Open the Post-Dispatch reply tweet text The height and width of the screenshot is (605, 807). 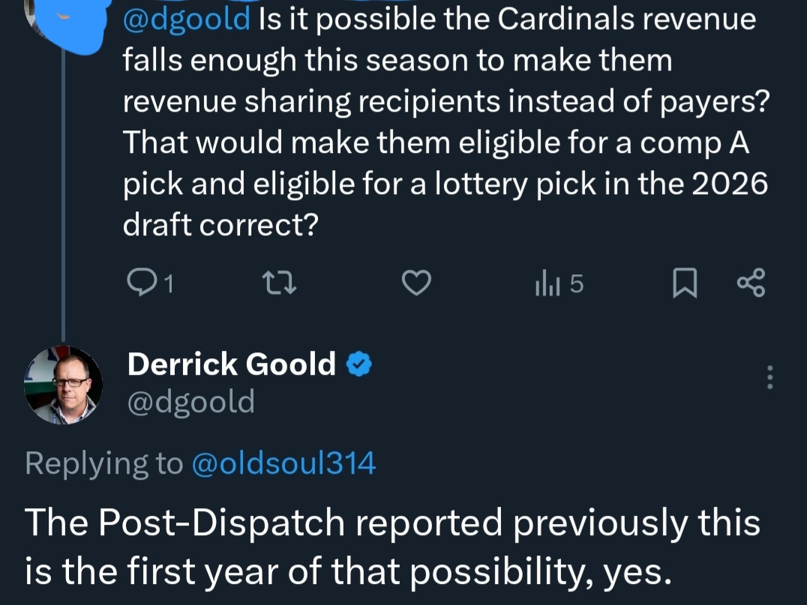click(393, 547)
